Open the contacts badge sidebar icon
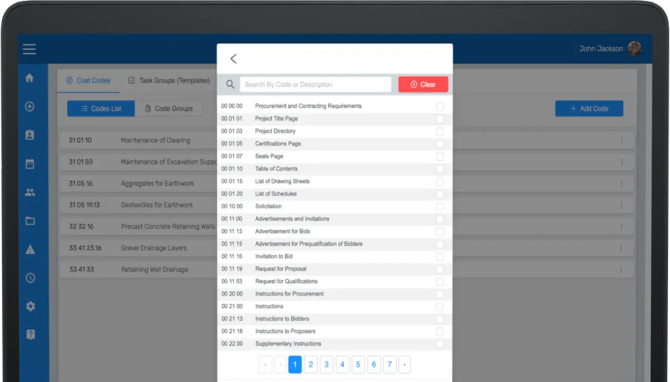Image resolution: width=670 pixels, height=382 pixels. coord(30,135)
